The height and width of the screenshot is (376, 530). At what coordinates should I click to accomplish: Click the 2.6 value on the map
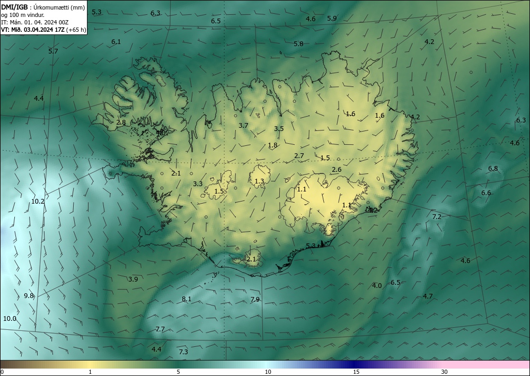(x=337, y=169)
